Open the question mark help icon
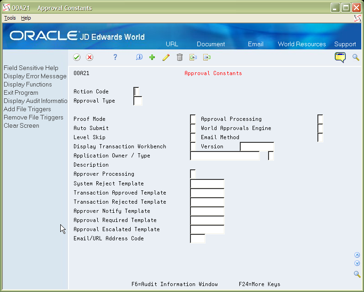The width and height of the screenshot is (364, 292). (x=115, y=57)
